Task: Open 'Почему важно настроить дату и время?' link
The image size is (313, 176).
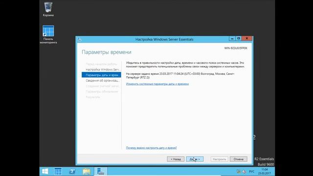Action: (x=151, y=148)
